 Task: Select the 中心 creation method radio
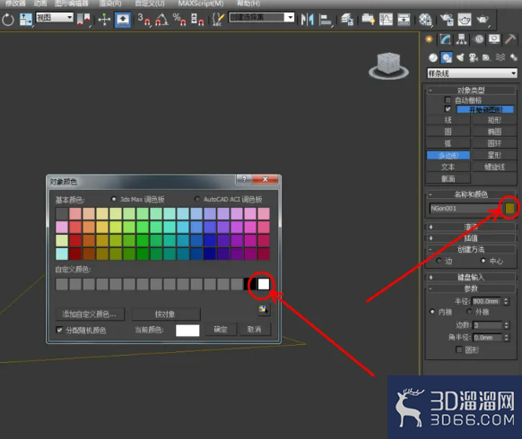pyautogui.click(x=483, y=261)
